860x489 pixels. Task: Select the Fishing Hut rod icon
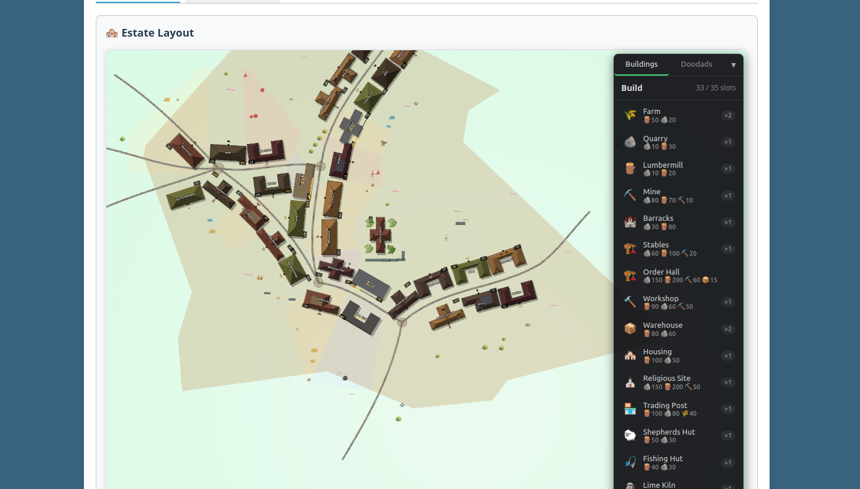pos(630,462)
